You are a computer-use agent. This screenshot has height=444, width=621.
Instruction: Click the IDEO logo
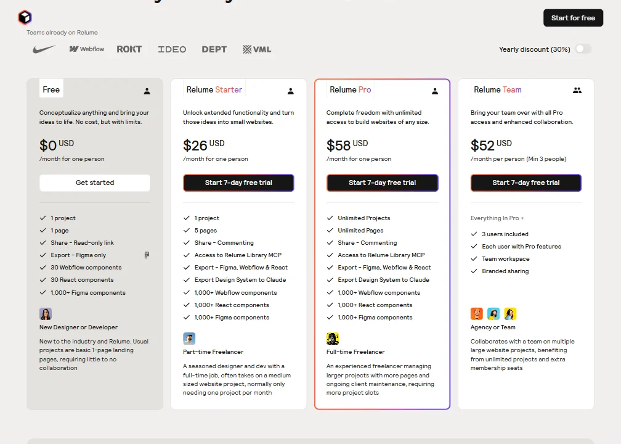pyautogui.click(x=172, y=49)
